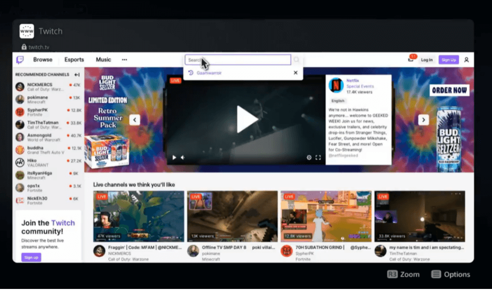Click the Twitch logo home icon
Screen dimensions: 492x290
tap(20, 59)
